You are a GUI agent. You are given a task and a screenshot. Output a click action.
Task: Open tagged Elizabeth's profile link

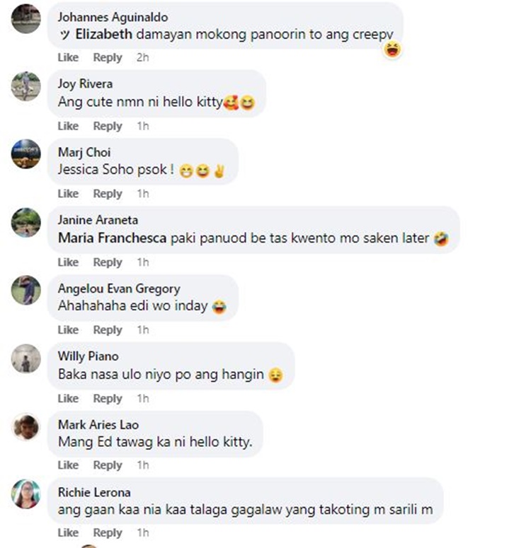[x=103, y=34]
